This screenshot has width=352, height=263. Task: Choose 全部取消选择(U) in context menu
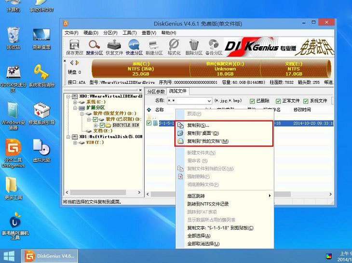click(x=225, y=244)
